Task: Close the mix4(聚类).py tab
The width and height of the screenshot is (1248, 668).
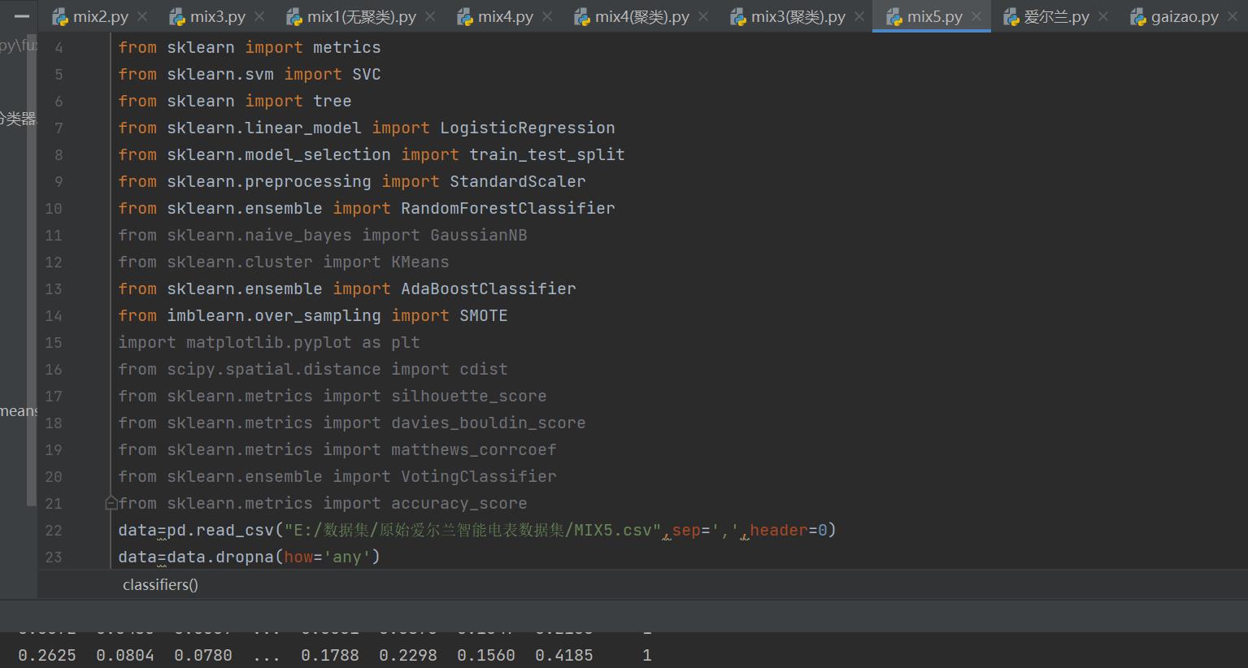Action: [x=703, y=16]
